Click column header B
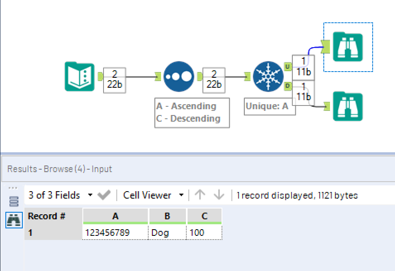Image resolution: width=395 pixels, height=271 pixels. (x=168, y=216)
